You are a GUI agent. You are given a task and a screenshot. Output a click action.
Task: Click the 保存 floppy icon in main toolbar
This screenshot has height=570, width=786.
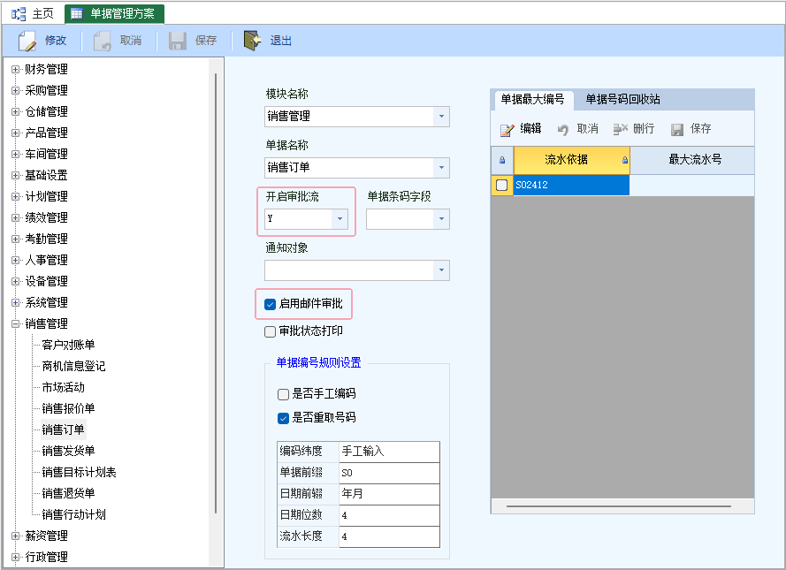pos(178,41)
